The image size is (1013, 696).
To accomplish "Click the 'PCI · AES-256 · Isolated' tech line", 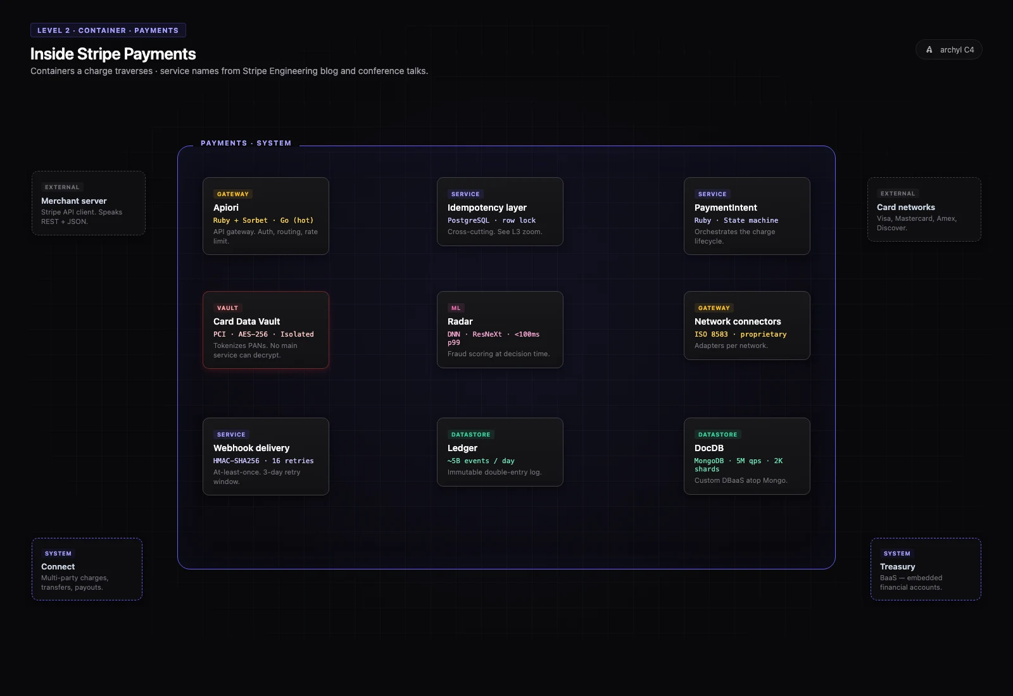I will pyautogui.click(x=263, y=334).
